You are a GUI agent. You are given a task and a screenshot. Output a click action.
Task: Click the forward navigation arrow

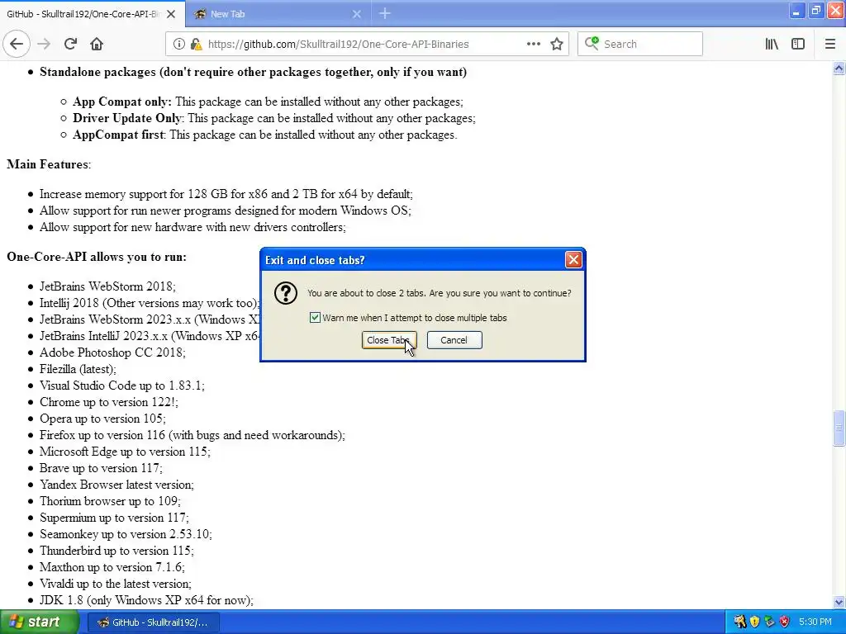[x=44, y=44]
